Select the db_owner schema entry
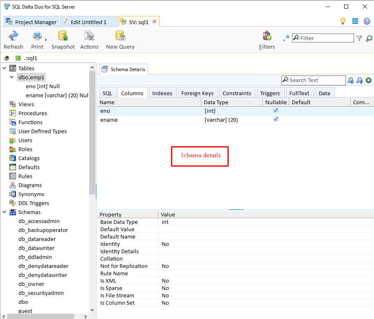Screen dimensions: 374x319 32,284
